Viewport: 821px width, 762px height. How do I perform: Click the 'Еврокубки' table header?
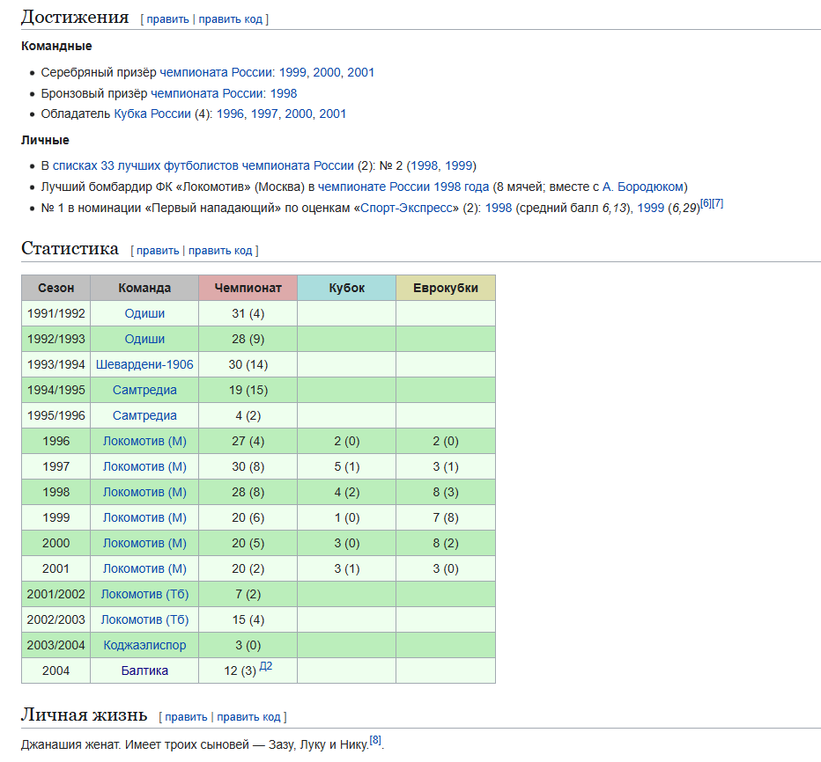(446, 288)
